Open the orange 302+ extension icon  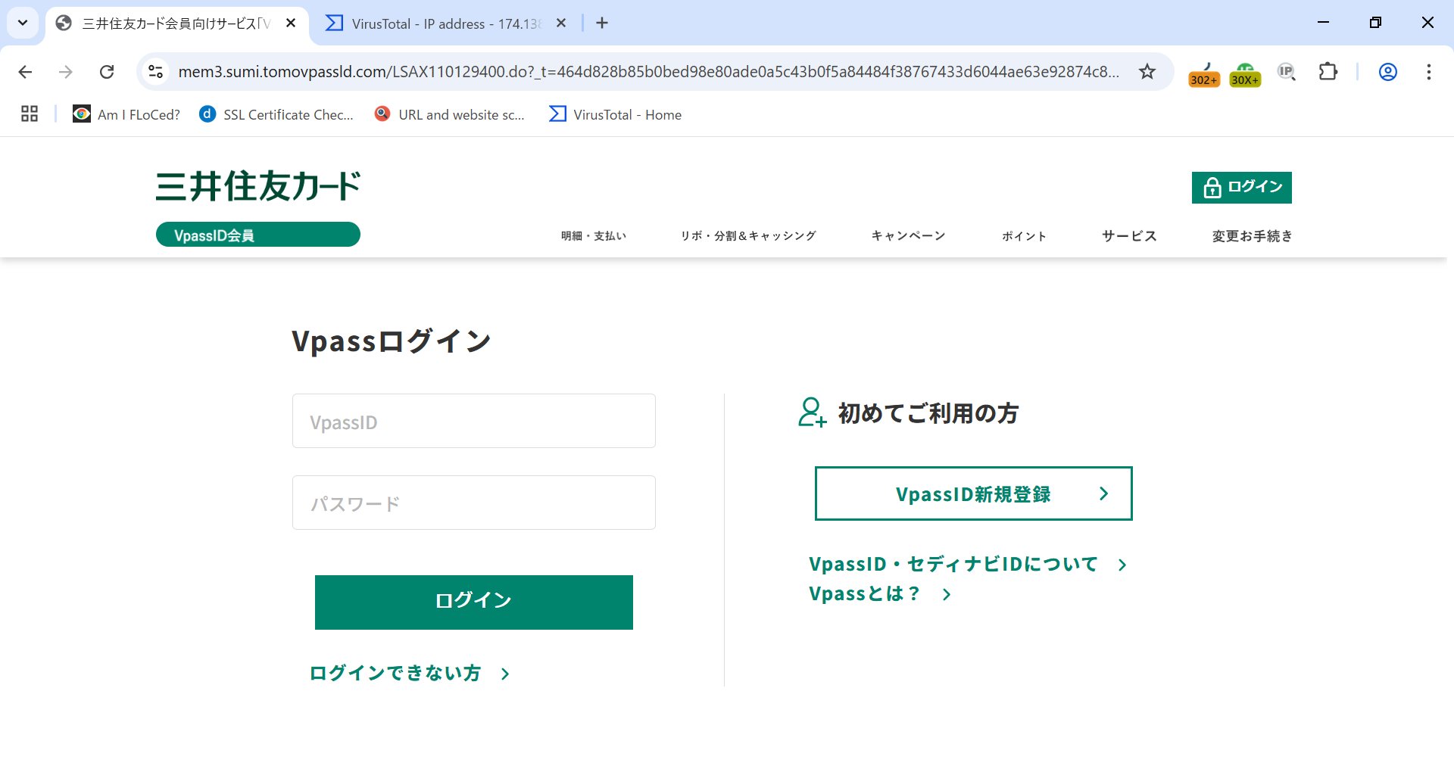click(1204, 74)
